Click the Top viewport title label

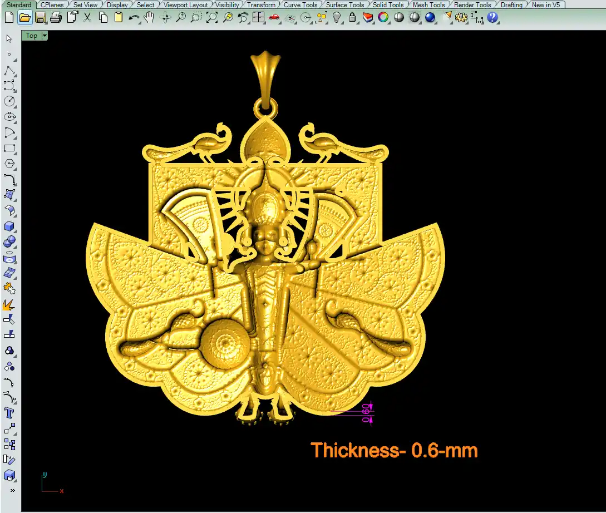click(x=32, y=36)
